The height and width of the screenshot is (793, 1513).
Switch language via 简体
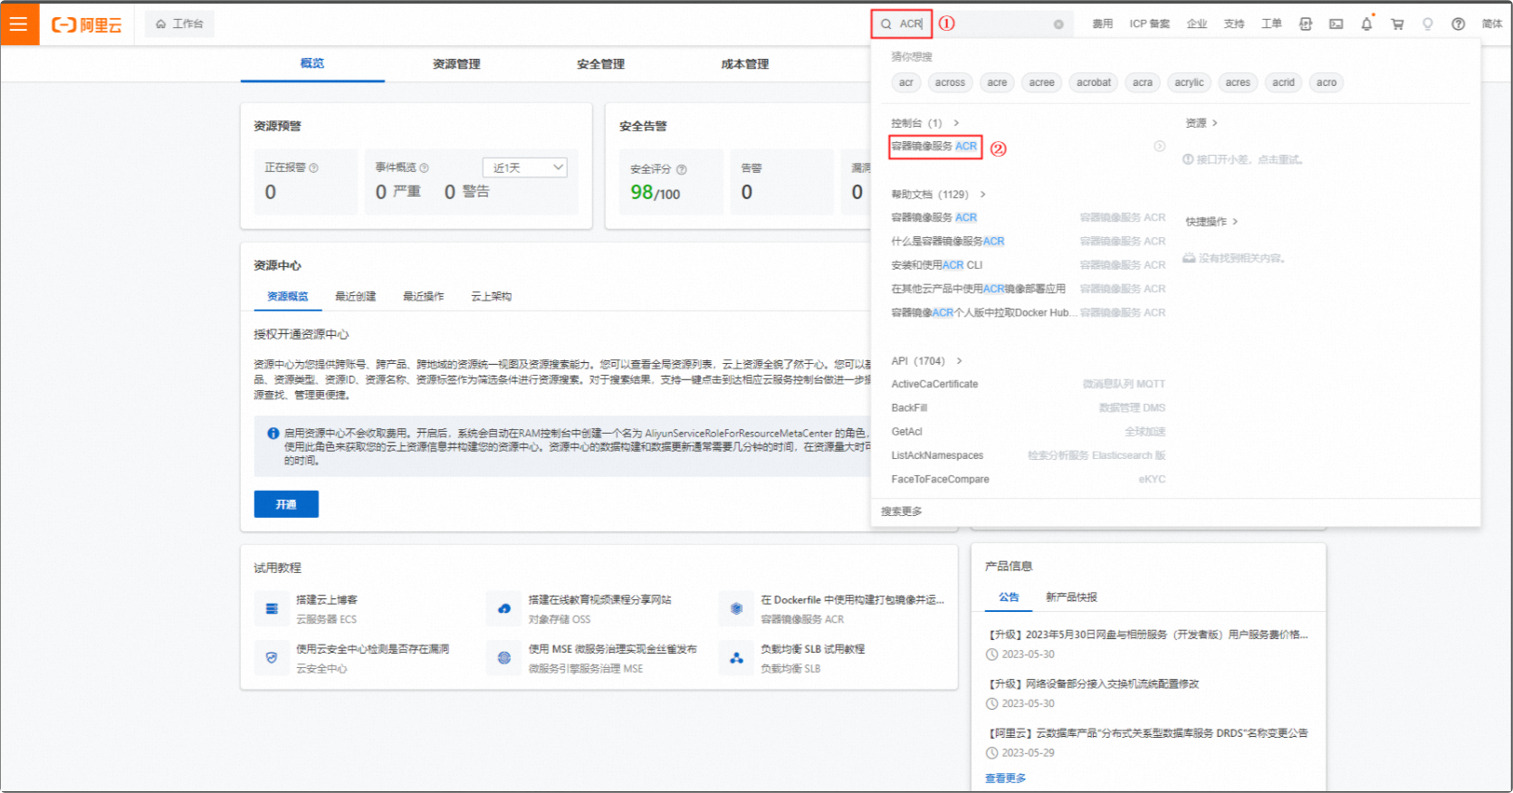point(1492,24)
